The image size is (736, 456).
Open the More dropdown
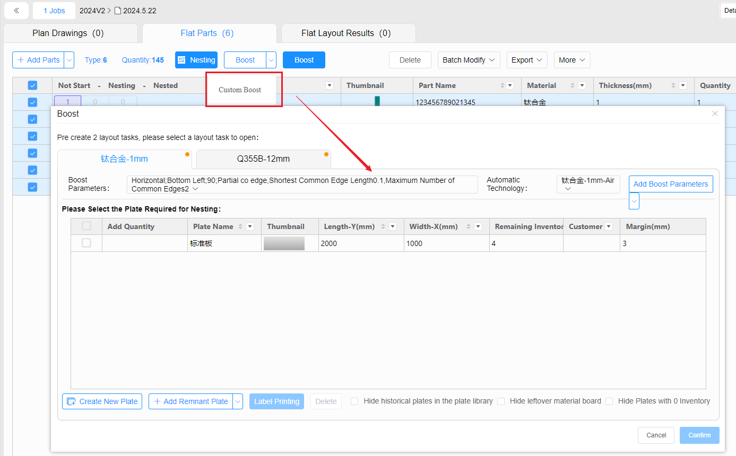tap(572, 60)
